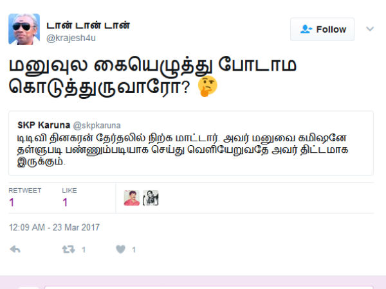Open the author's Tamil display name
Image resolution: width=386 pixels, height=289 pixels.
coord(88,25)
